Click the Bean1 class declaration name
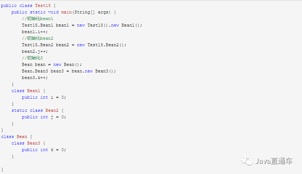The height and width of the screenshot is (174, 302). coord(33,91)
